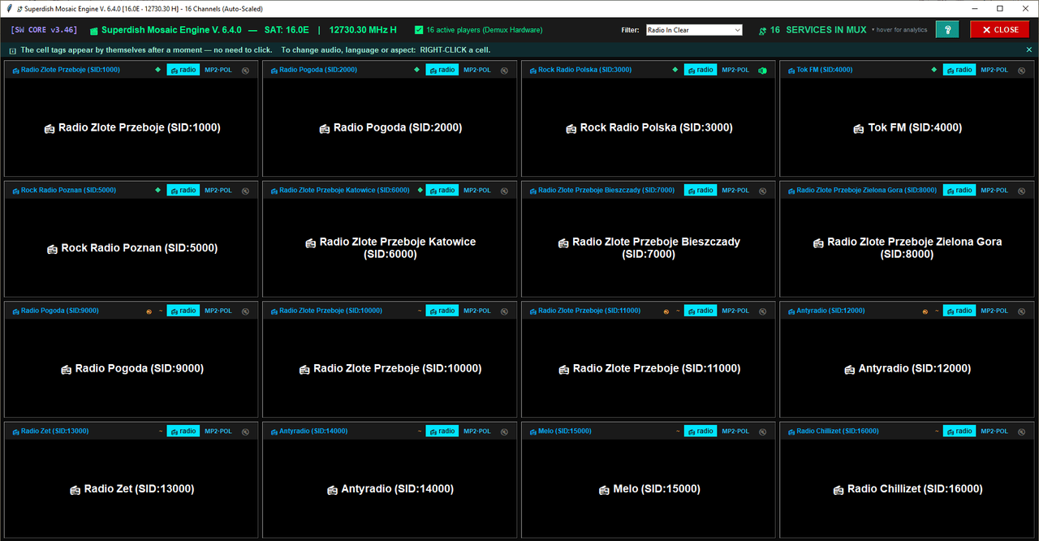
Task: Click the radio tag on Radio Zet cell
Action: [x=183, y=432]
